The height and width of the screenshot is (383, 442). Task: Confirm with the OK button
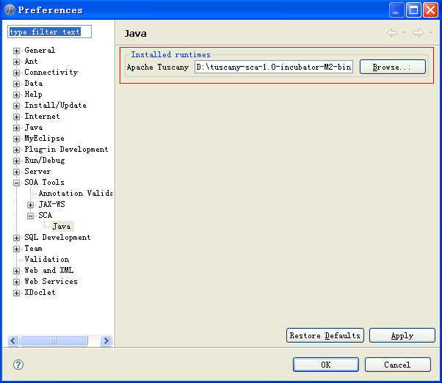click(326, 365)
